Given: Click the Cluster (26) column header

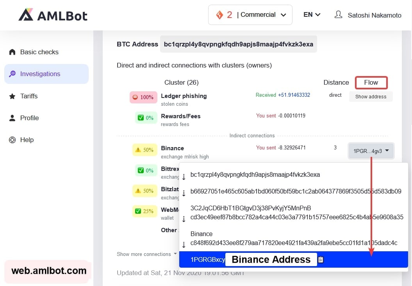Looking at the screenshot, I should (182, 82).
